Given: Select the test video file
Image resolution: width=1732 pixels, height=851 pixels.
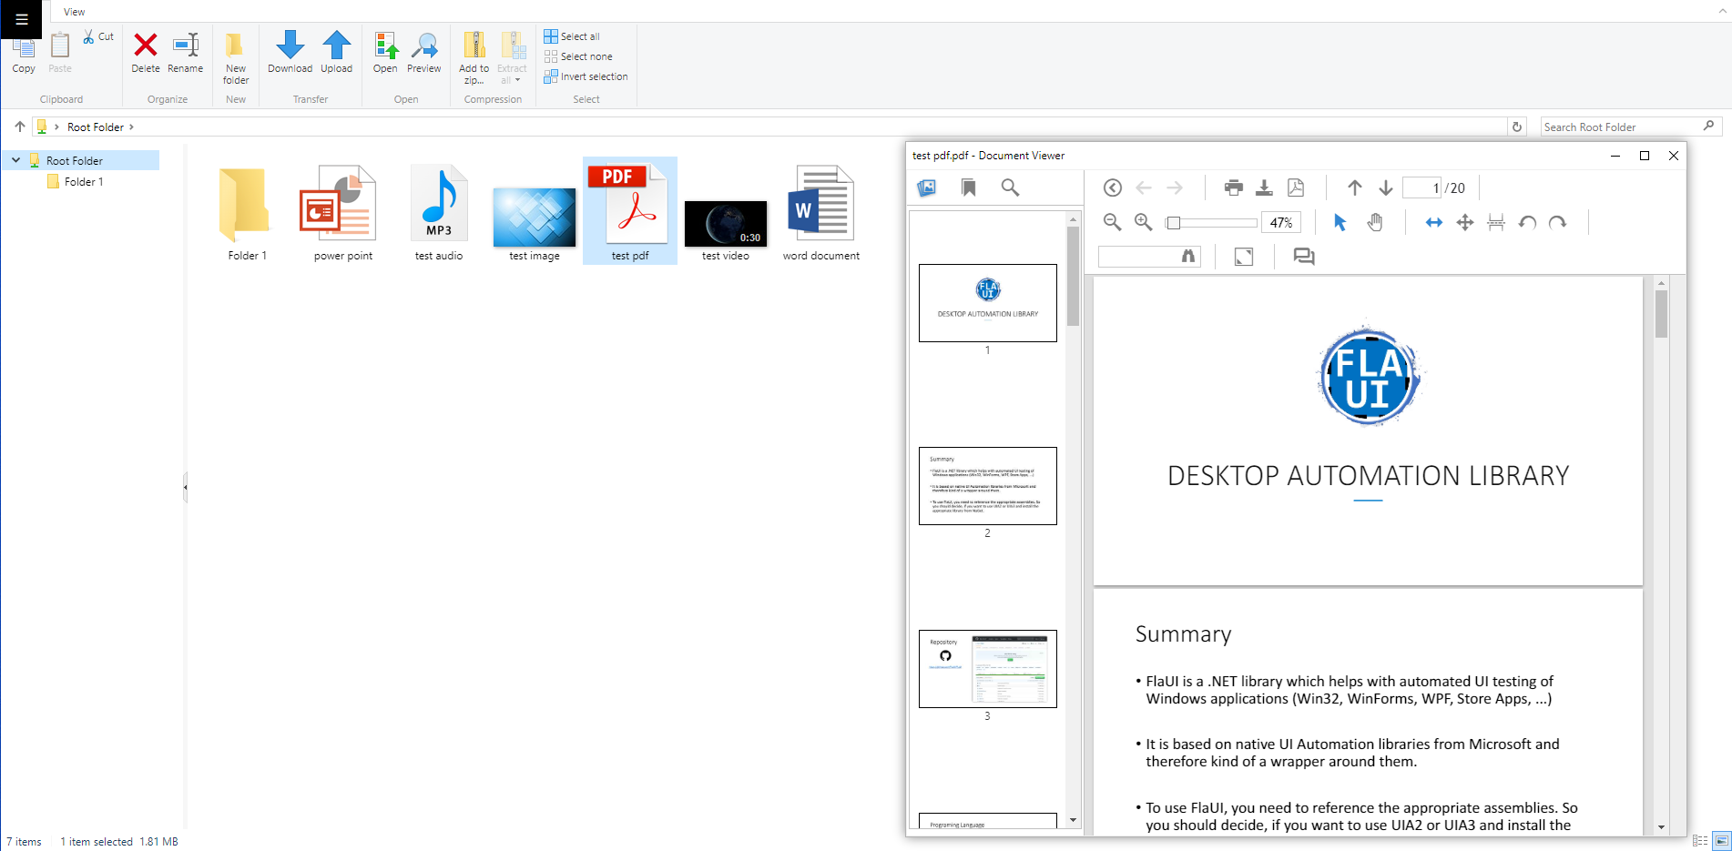Looking at the screenshot, I should click(726, 213).
